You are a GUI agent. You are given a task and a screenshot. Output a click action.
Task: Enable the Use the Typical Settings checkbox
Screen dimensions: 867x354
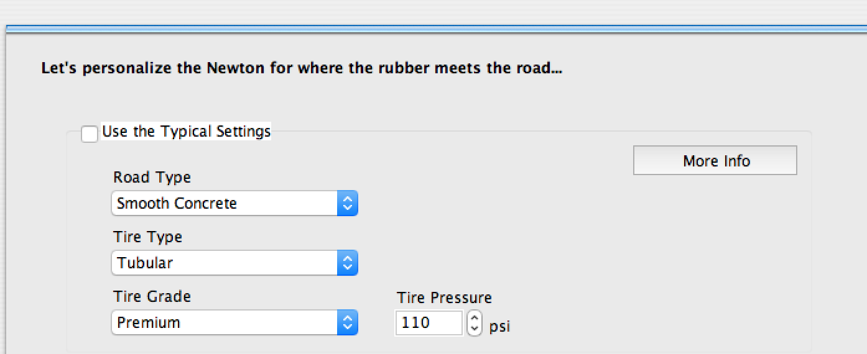90,134
